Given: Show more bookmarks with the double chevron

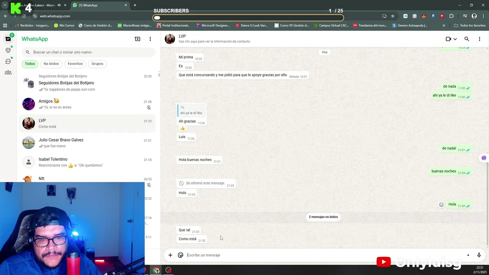Looking at the screenshot, I should 444,26.
